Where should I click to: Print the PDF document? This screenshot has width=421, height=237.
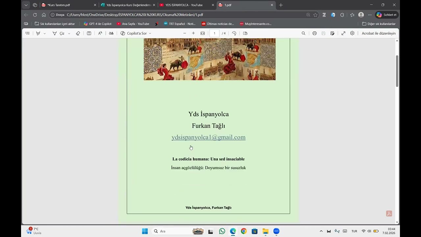coord(314,33)
